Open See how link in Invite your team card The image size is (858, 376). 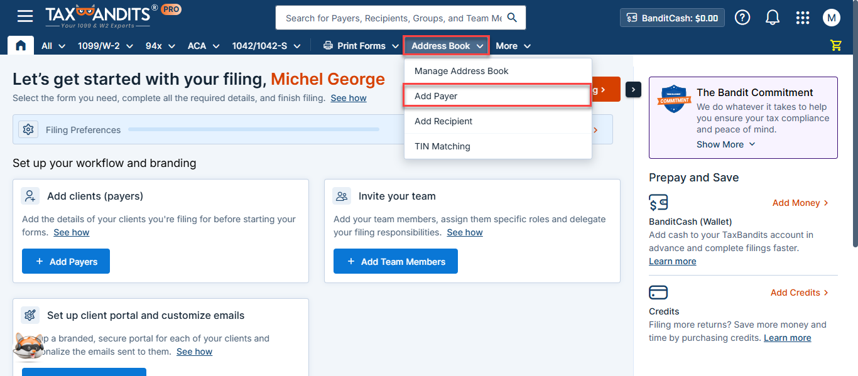(465, 232)
